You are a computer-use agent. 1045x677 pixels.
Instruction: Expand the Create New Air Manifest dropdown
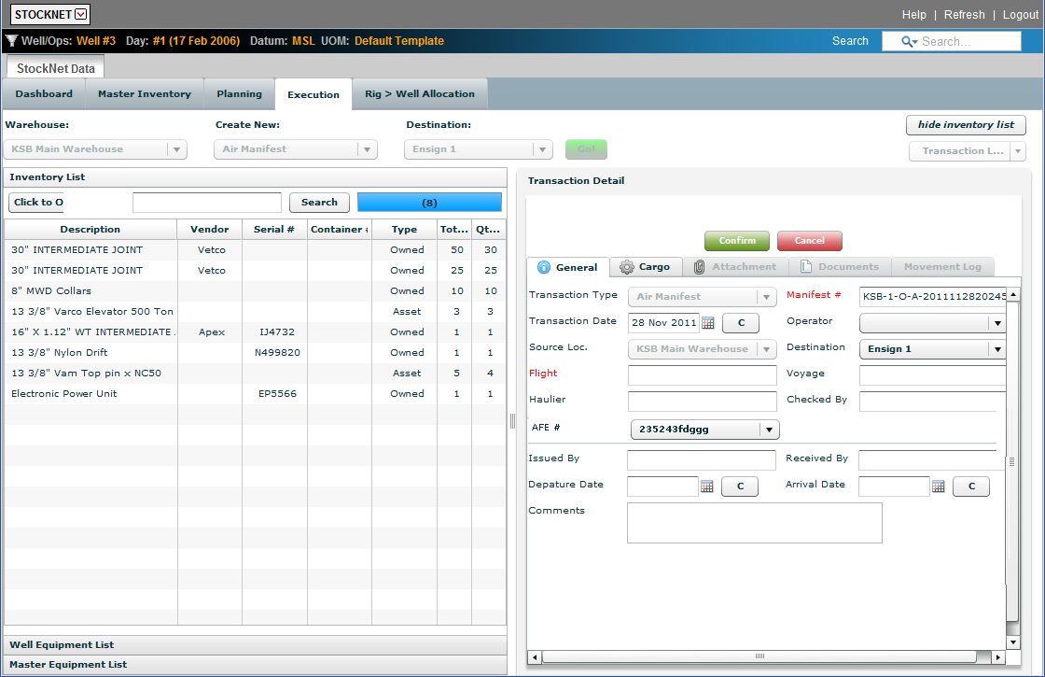368,149
